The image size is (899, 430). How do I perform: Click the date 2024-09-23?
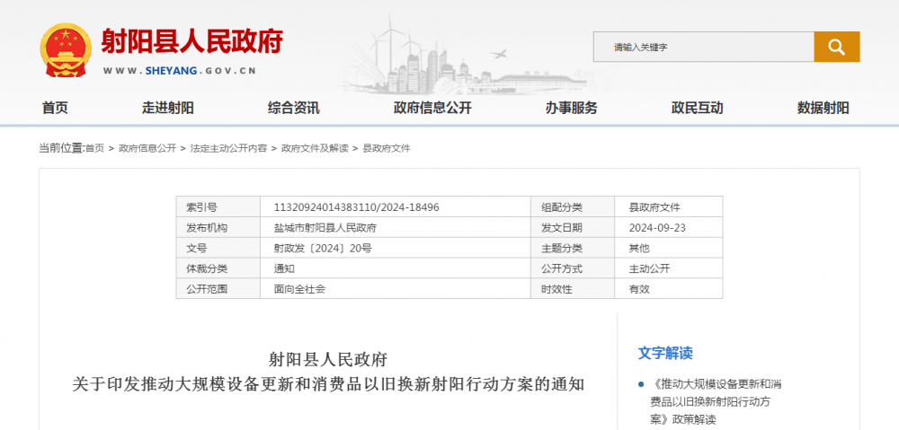(657, 228)
